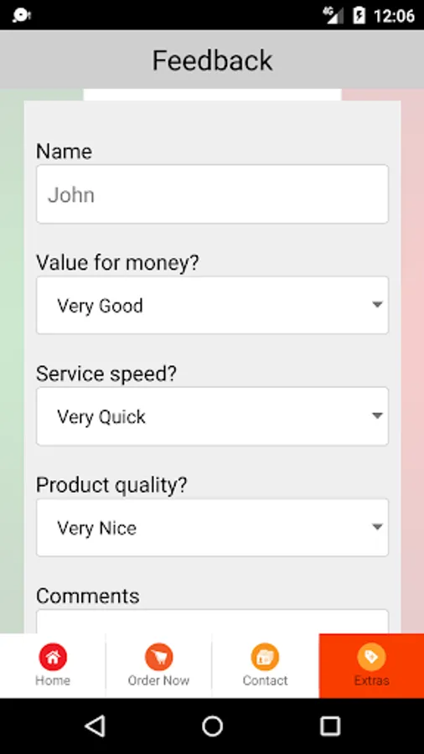The width and height of the screenshot is (424, 754).
Task: Expand the Product quality dropdown arrow
Action: click(x=377, y=527)
